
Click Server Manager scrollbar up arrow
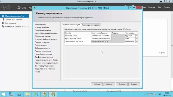pos(172,13)
